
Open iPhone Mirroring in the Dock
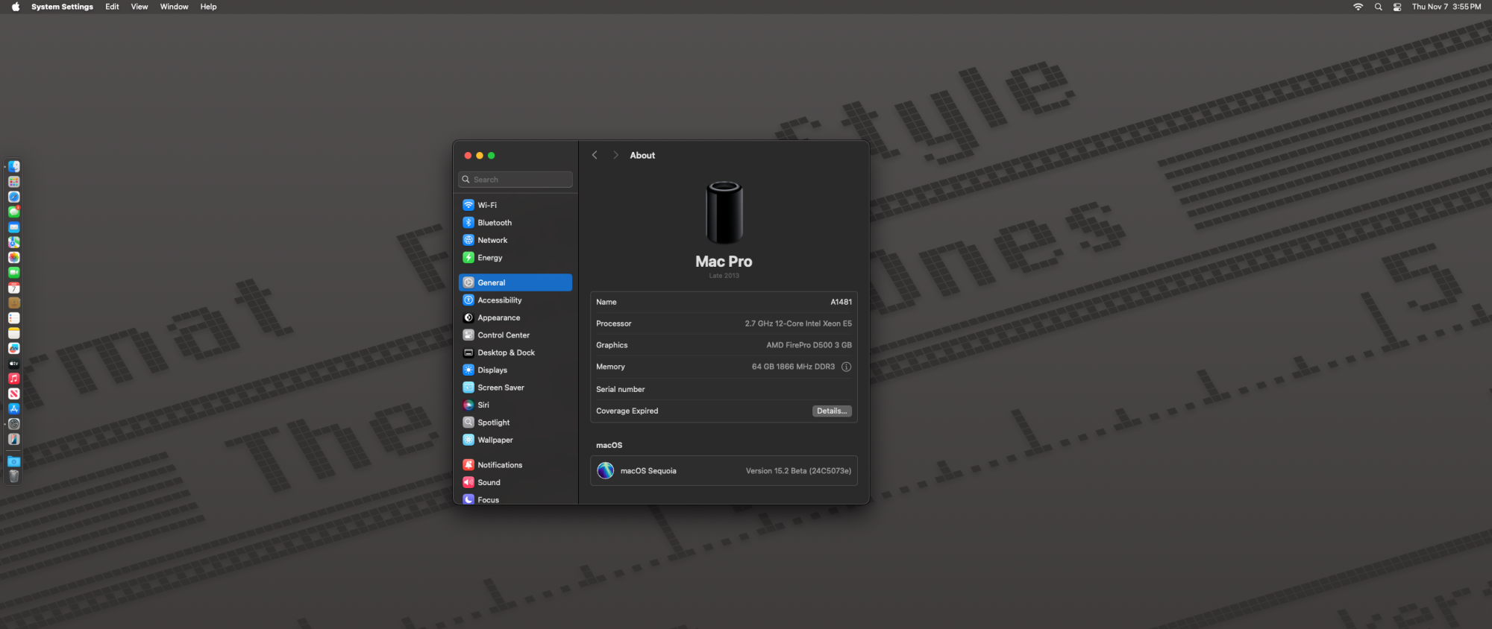[x=14, y=439]
